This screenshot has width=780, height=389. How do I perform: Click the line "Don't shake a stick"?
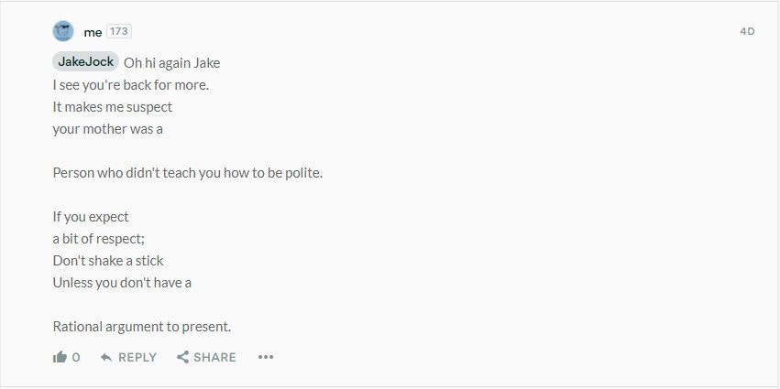[108, 261]
